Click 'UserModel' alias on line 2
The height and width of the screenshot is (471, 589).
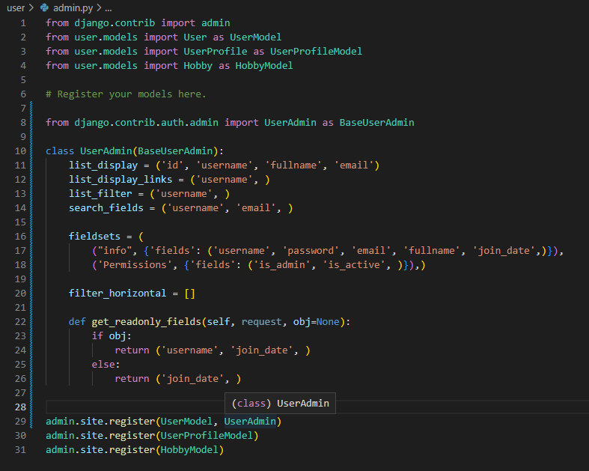(255, 37)
